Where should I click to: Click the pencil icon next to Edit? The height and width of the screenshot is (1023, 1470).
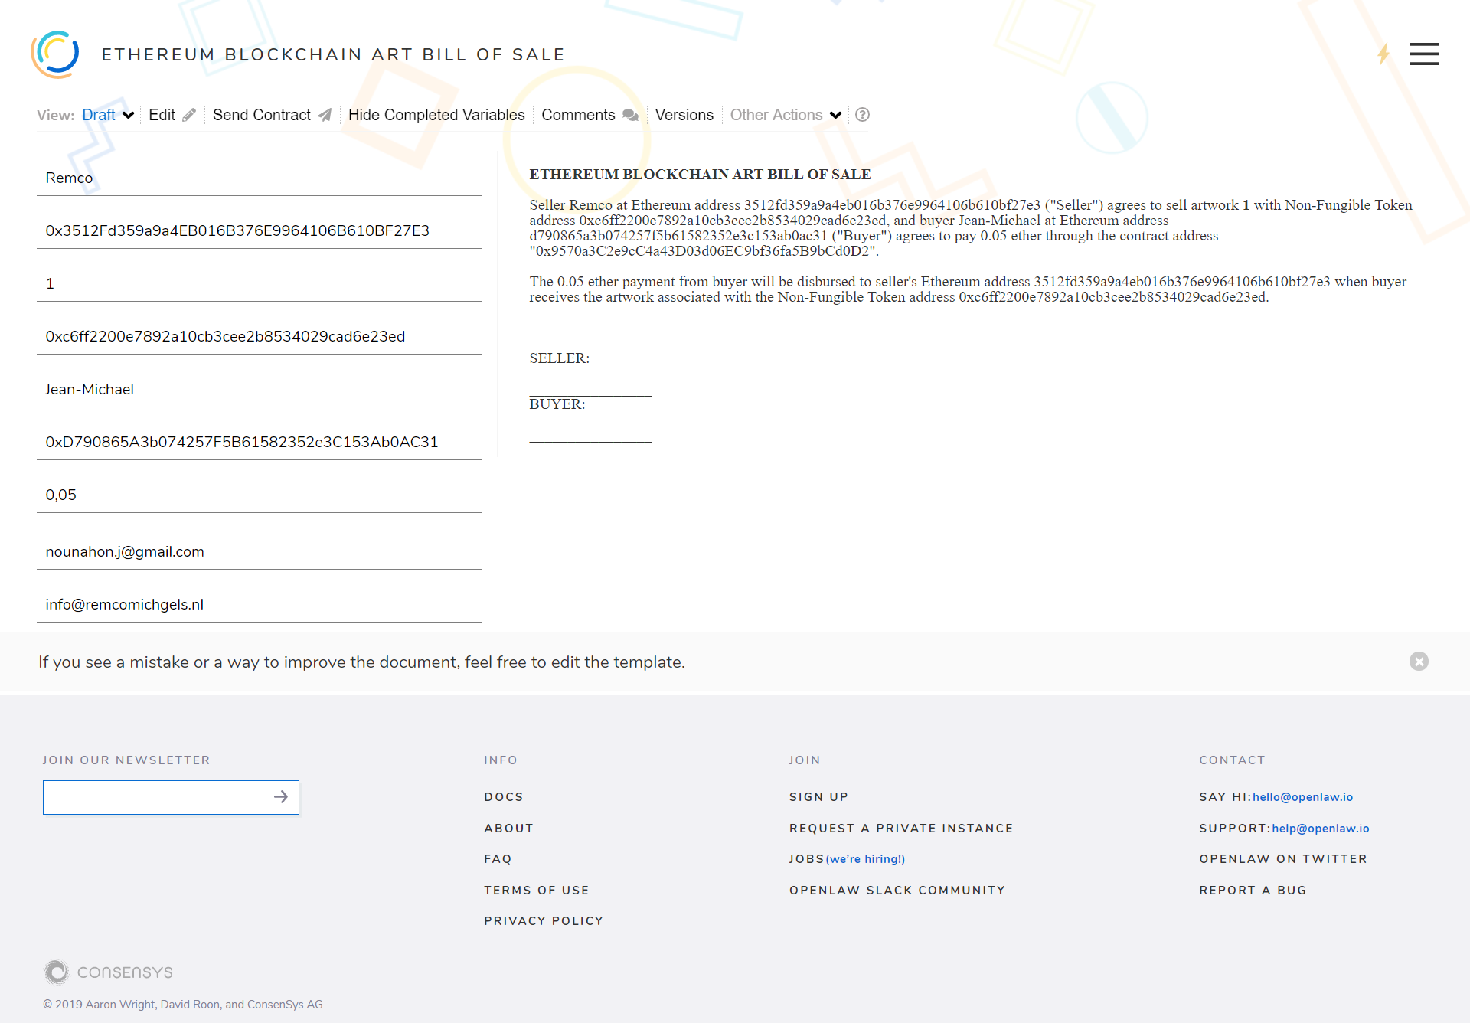click(x=189, y=115)
